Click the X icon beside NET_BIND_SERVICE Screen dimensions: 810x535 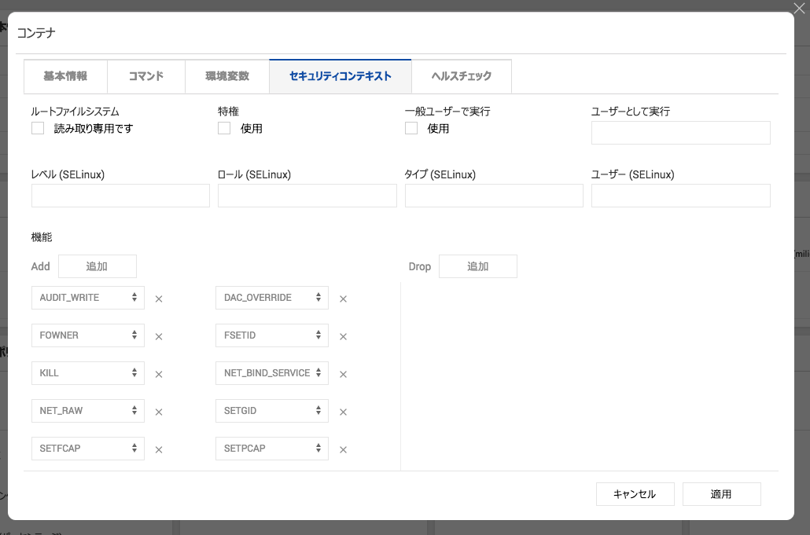[x=343, y=374]
